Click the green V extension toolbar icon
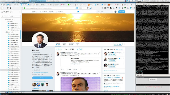This screenshot has width=170, height=95. tap(125, 8)
